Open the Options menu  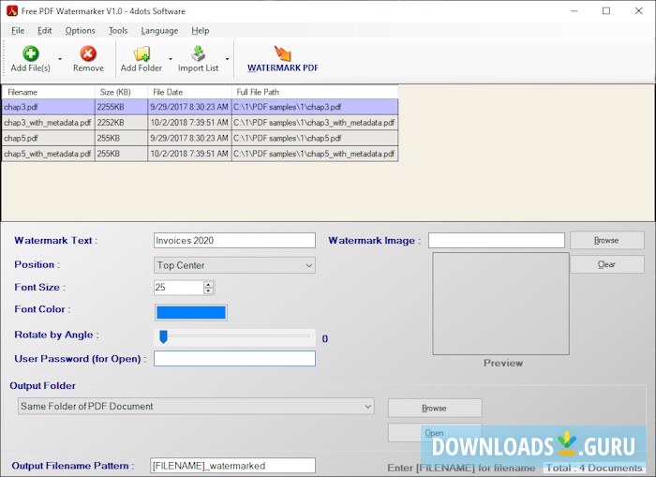coord(80,31)
